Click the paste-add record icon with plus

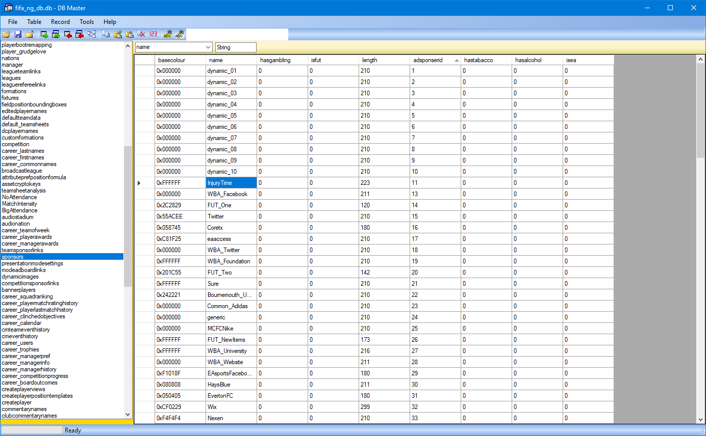118,35
